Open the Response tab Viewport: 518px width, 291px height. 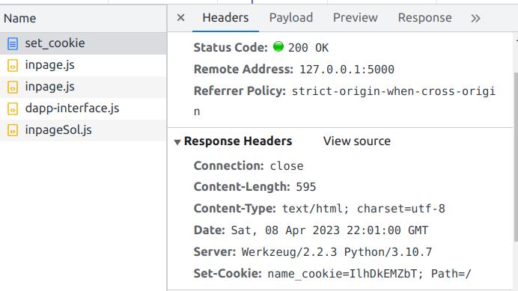click(425, 17)
